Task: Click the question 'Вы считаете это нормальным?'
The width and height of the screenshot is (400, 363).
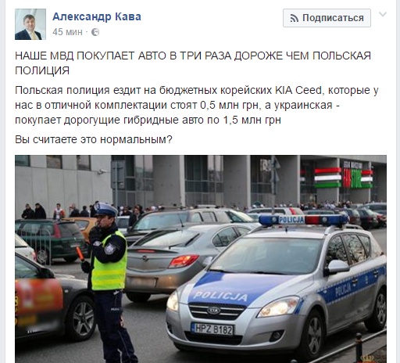Action: click(x=94, y=139)
